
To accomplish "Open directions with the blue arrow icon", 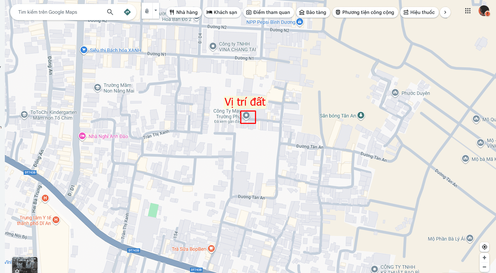I will (x=127, y=12).
